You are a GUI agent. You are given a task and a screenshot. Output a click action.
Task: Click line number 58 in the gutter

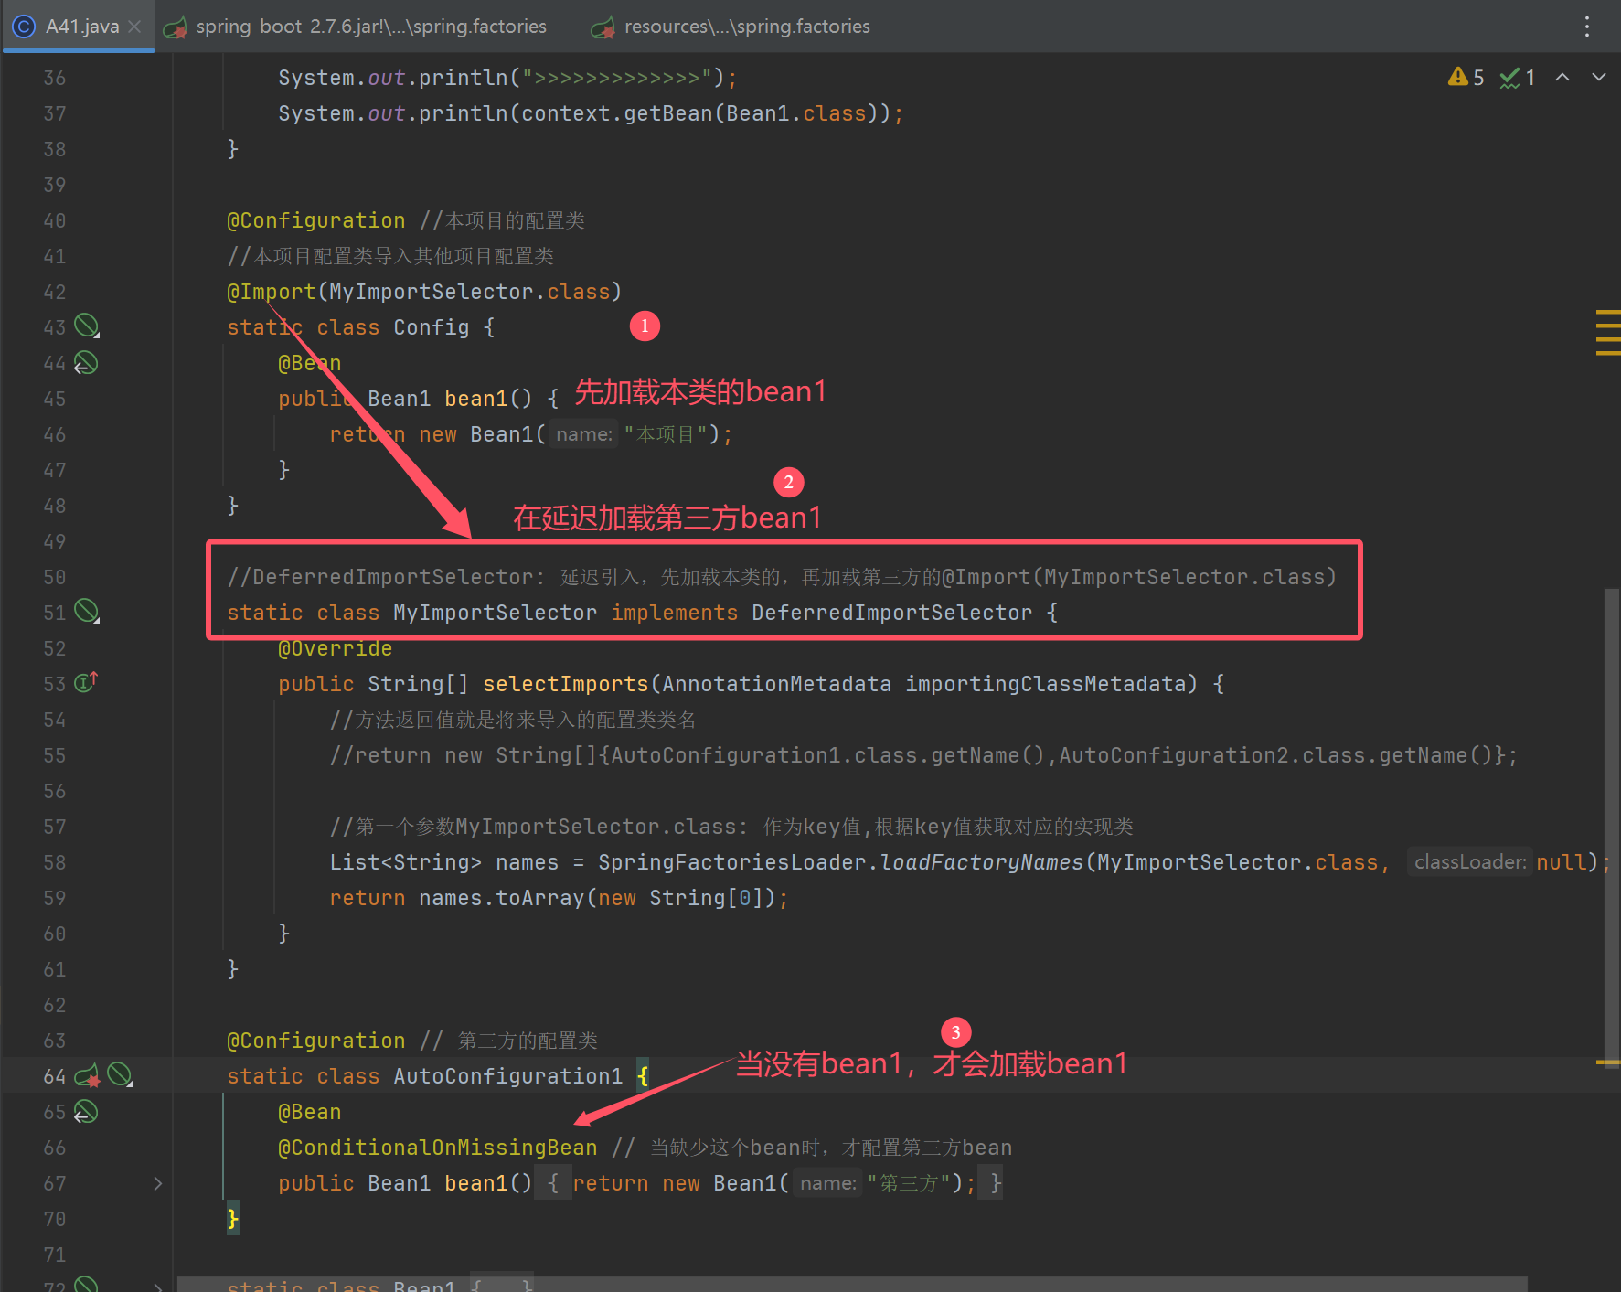(x=55, y=862)
